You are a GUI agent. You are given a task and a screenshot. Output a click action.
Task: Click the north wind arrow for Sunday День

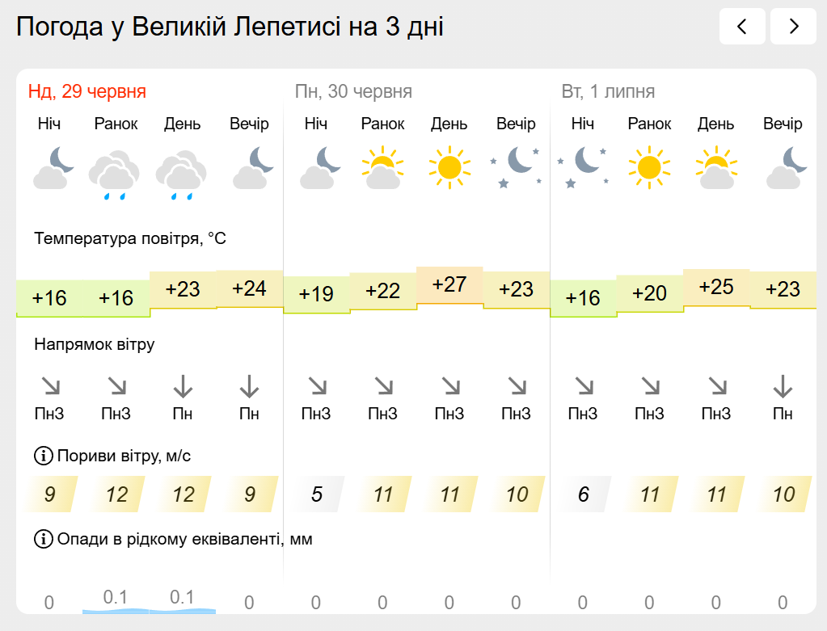183,386
